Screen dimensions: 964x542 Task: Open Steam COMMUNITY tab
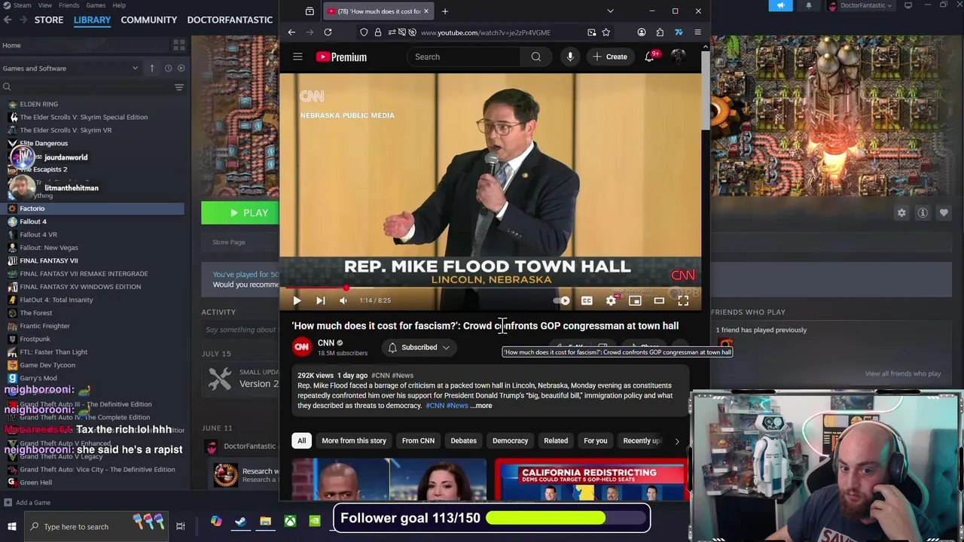point(149,20)
